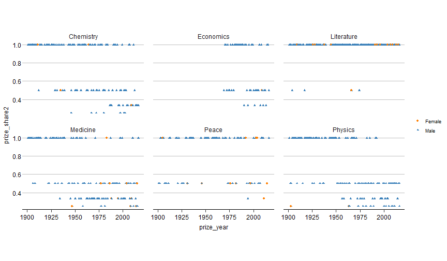This screenshot has height=261, width=447.
Task: Click the 0.8 y-axis tick in top row
Action: [x=17, y=63]
